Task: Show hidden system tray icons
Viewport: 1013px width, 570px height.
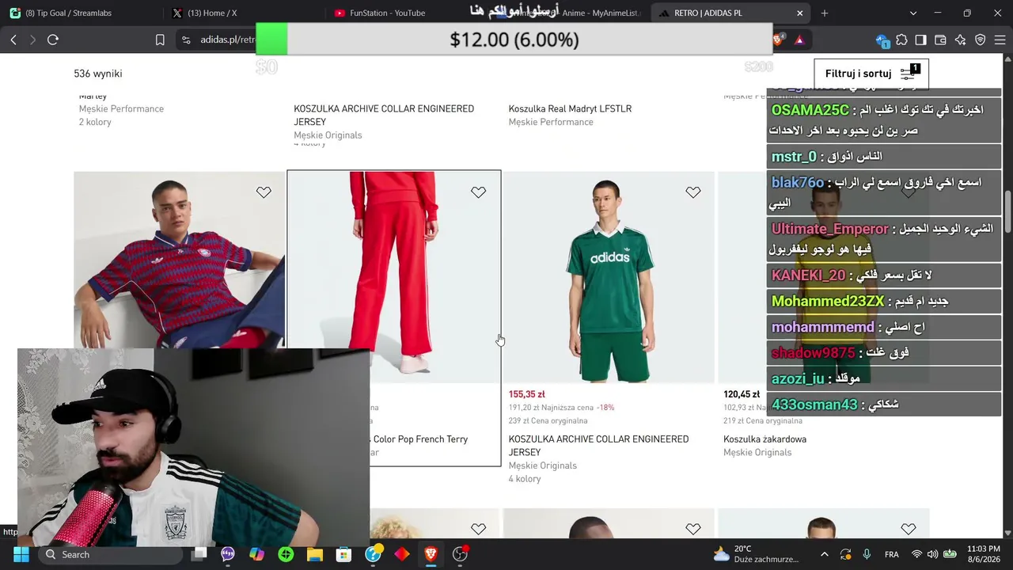Action: pyautogui.click(x=825, y=554)
